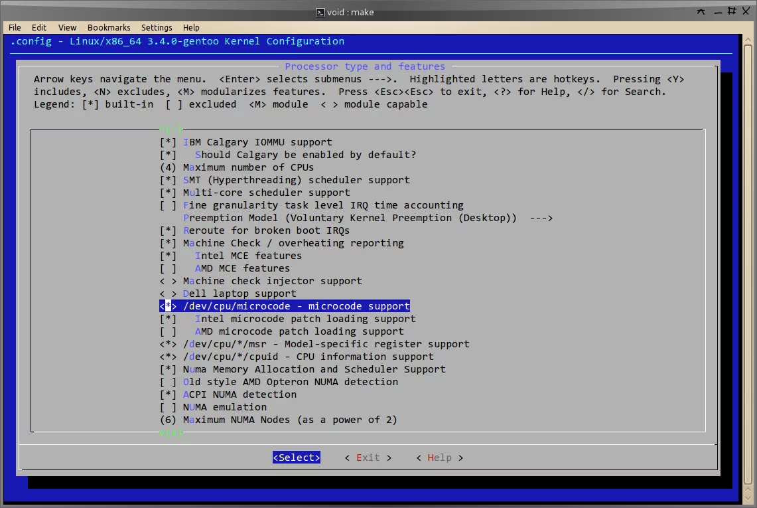Image resolution: width=757 pixels, height=508 pixels.
Task: Open the Bookmarks menu
Action: (x=109, y=27)
